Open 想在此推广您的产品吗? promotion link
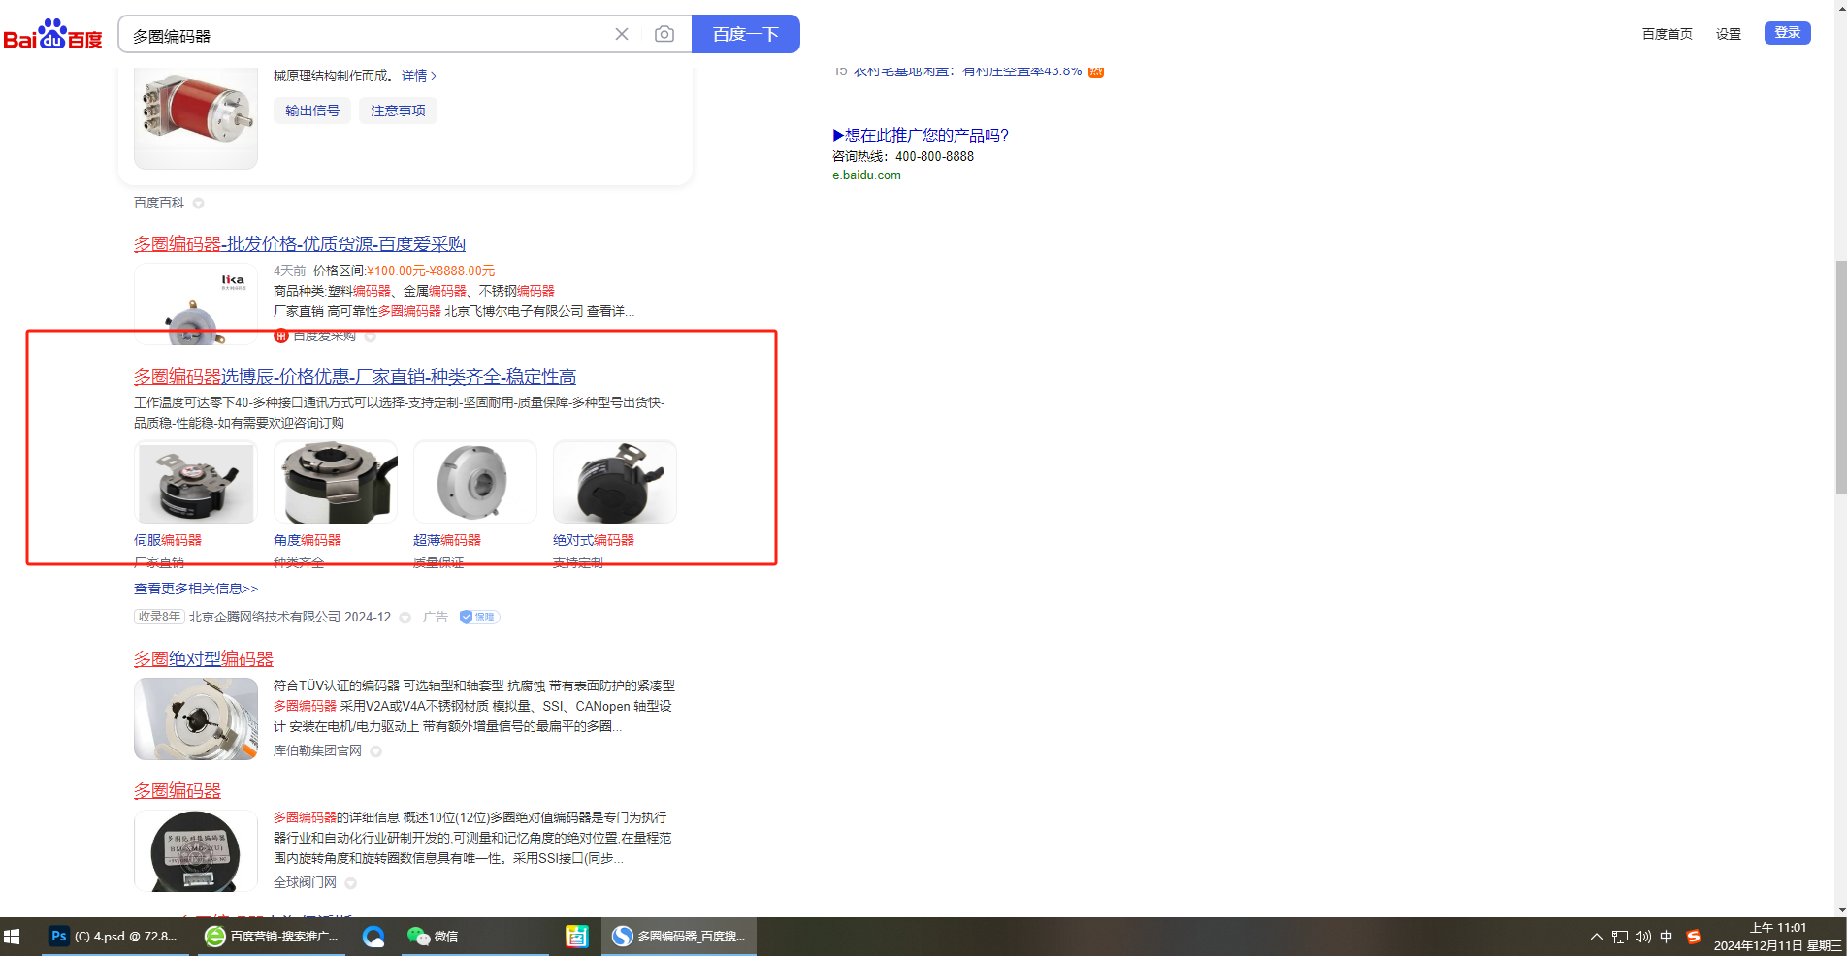The image size is (1847, 956). [921, 136]
